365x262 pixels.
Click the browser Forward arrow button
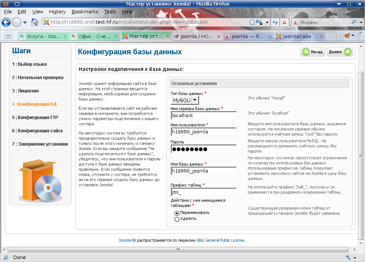(x=17, y=22)
